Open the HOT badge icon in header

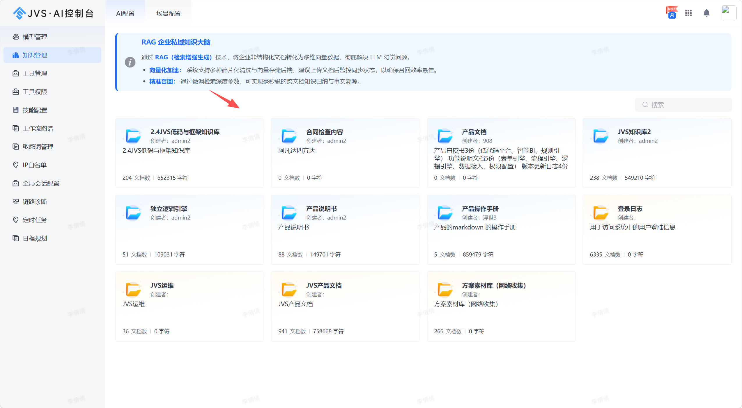(672, 13)
